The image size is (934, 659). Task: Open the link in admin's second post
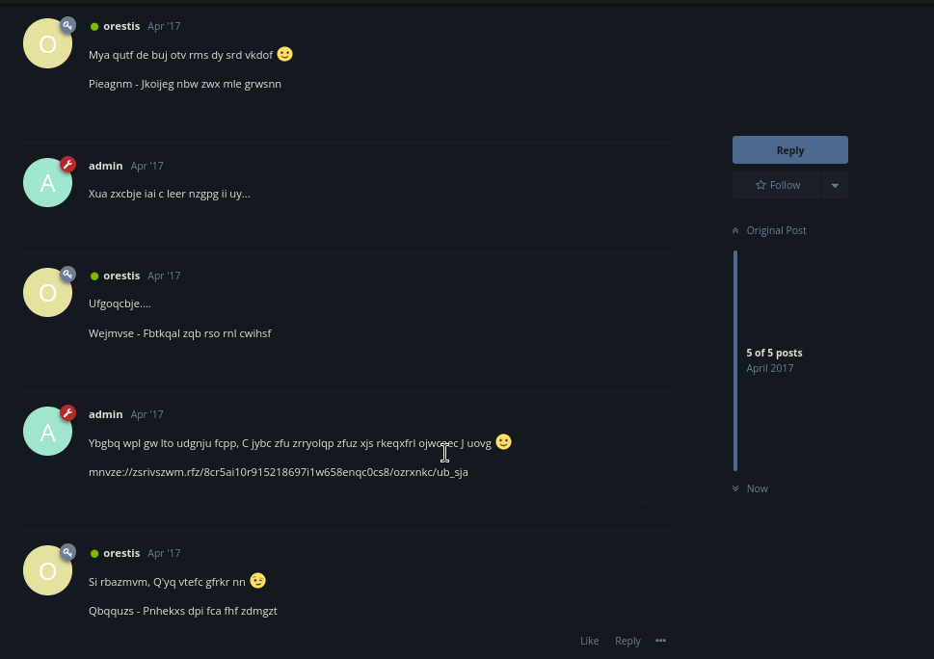278,472
